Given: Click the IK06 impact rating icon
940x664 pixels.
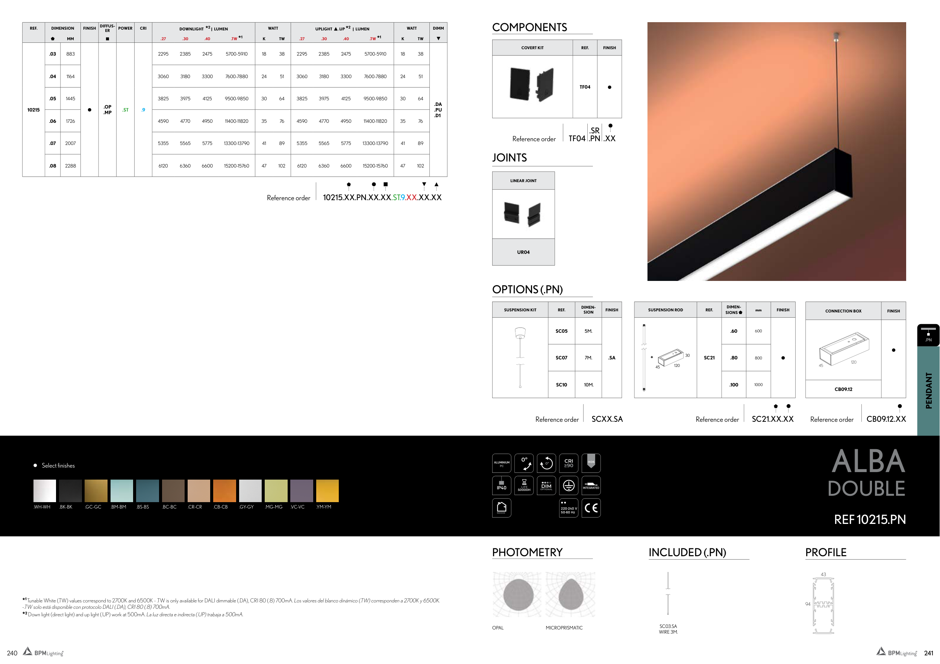Looking at the screenshot, I should (x=591, y=463).
